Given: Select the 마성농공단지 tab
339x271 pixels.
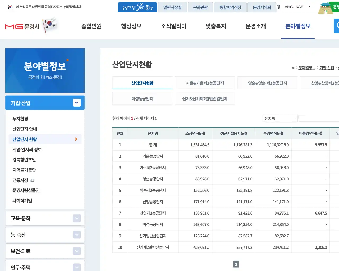Looking at the screenshot, I should click(142, 99).
